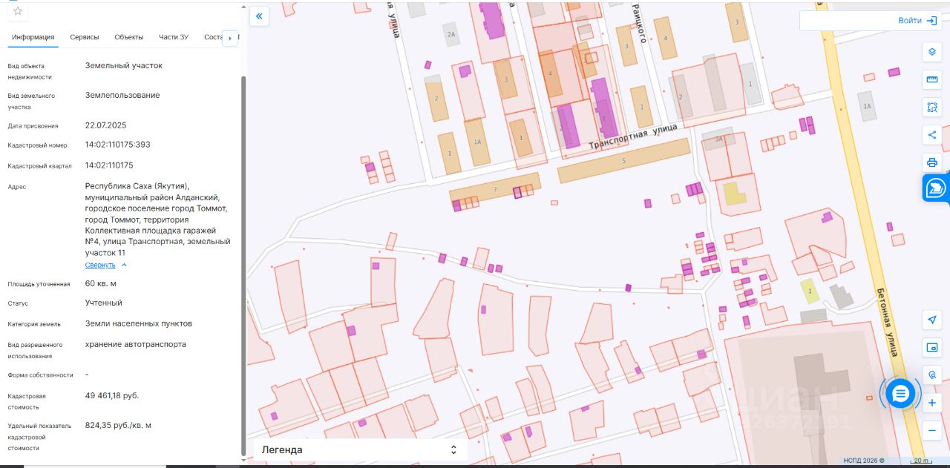The width and height of the screenshot is (950, 468).
Task: Zoom out the map with minus
Action: click(x=932, y=430)
